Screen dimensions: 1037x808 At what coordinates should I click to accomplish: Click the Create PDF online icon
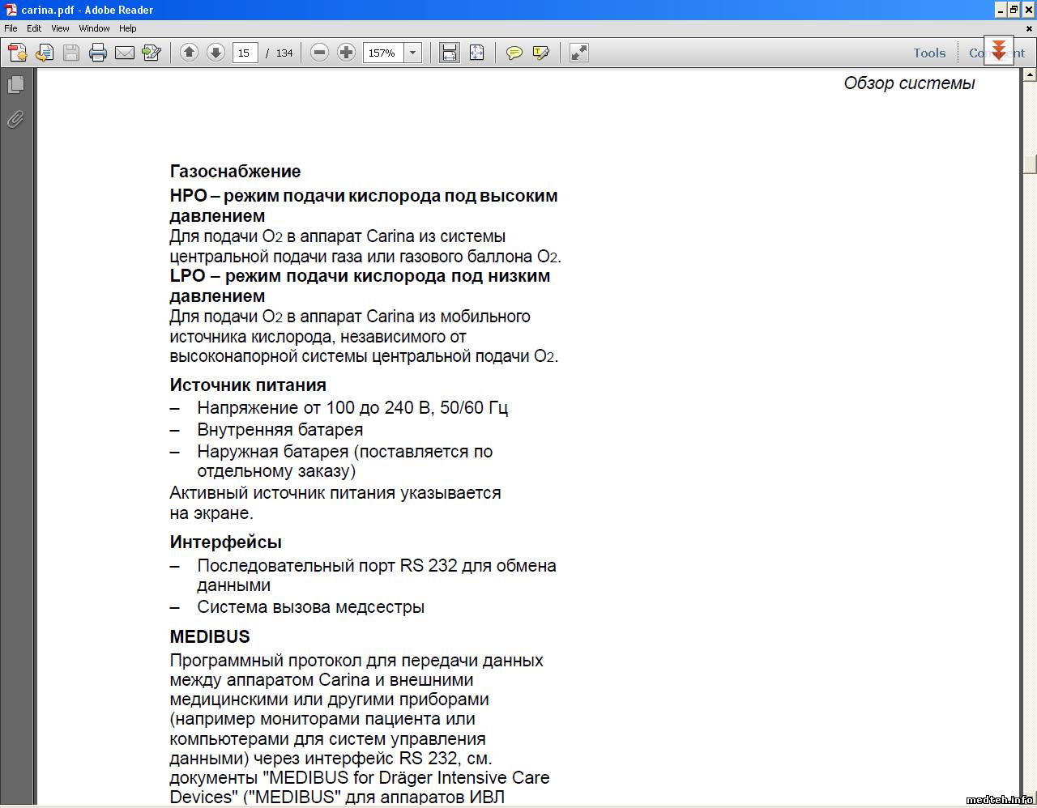click(17, 53)
